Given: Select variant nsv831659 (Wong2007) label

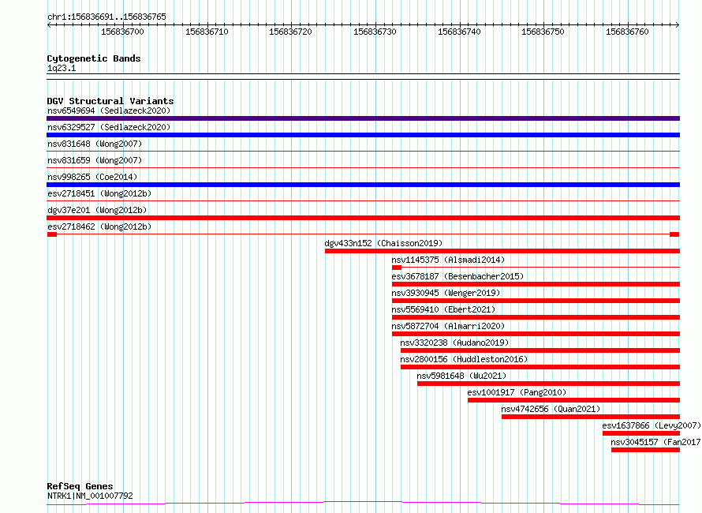Looking at the screenshot, I should [95, 160].
